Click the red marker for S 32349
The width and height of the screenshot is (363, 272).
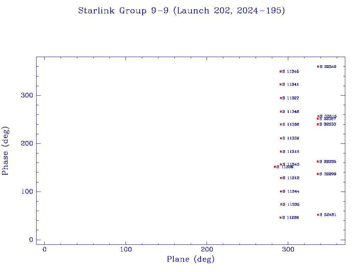pos(318,67)
